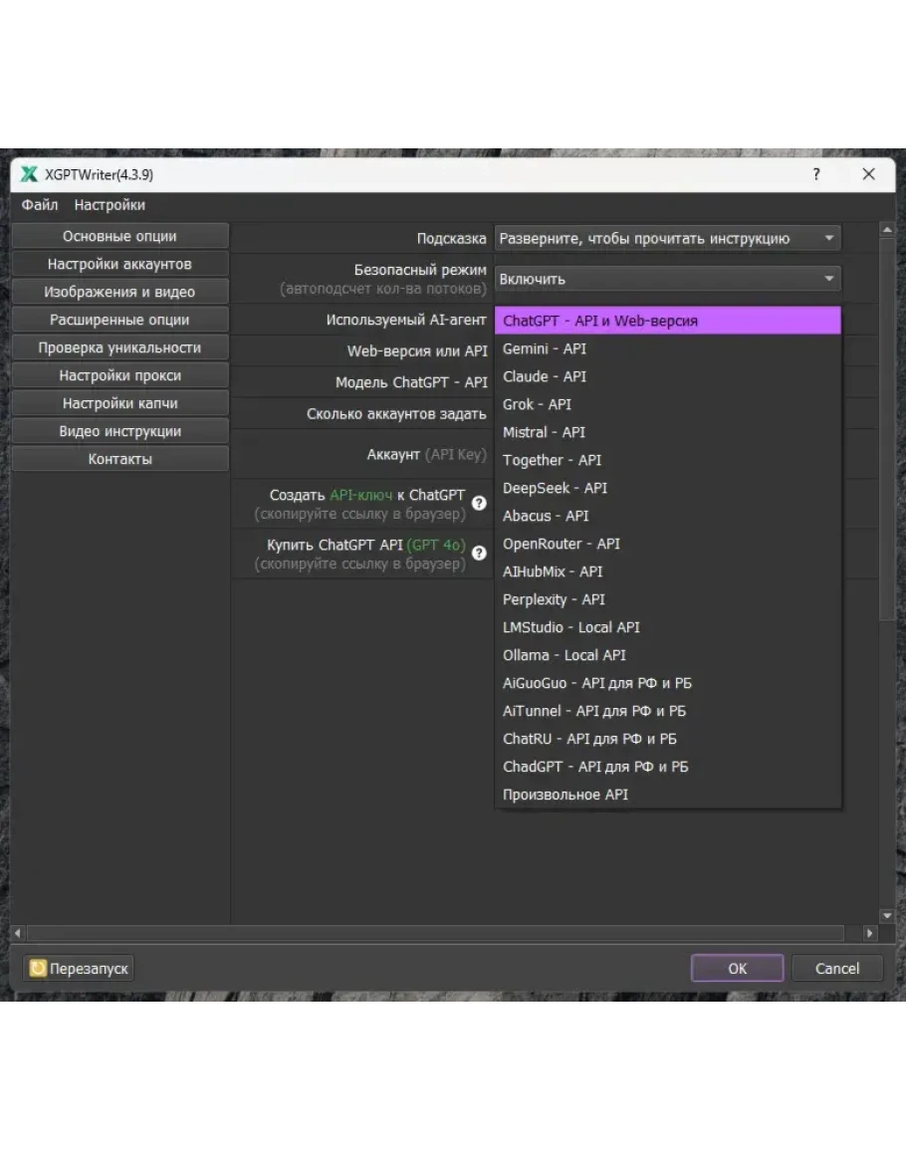This screenshot has width=906, height=1150.
Task: Click the vertical scrollbar thumb
Action: 887,429
